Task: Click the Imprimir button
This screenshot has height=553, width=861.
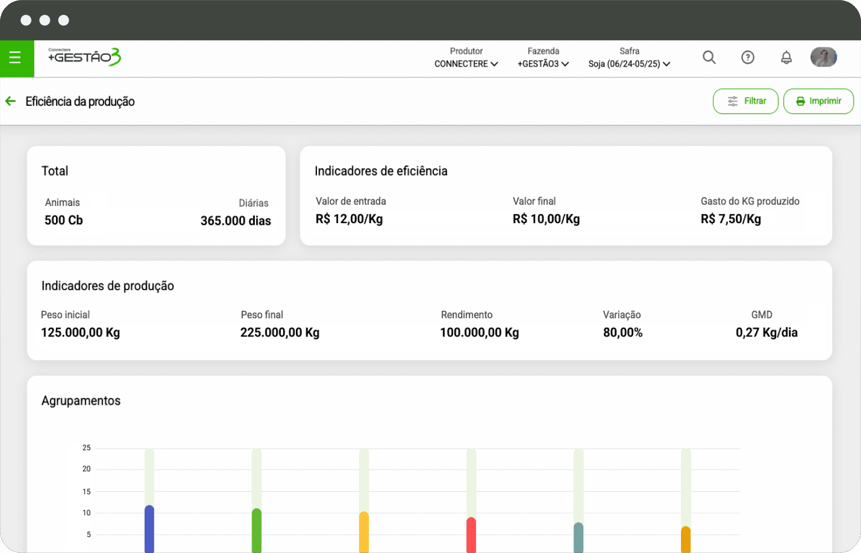Action: (818, 101)
